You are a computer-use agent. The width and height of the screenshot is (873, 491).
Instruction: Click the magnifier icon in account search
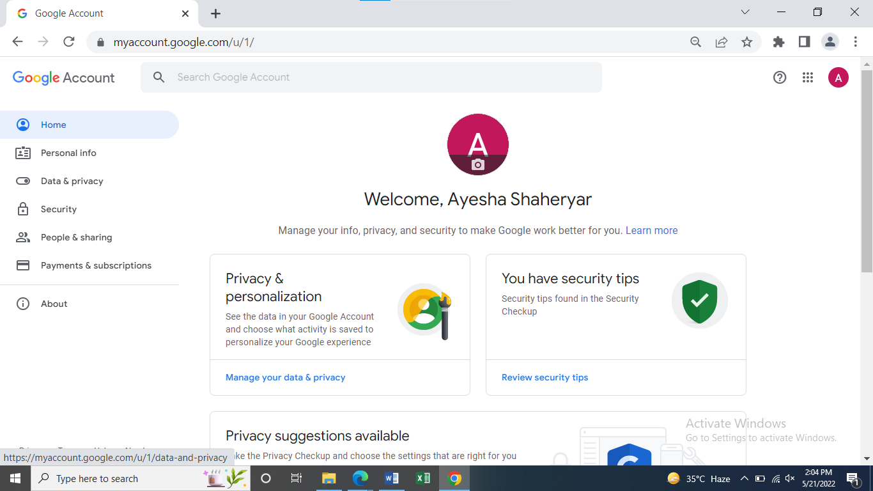tap(159, 77)
